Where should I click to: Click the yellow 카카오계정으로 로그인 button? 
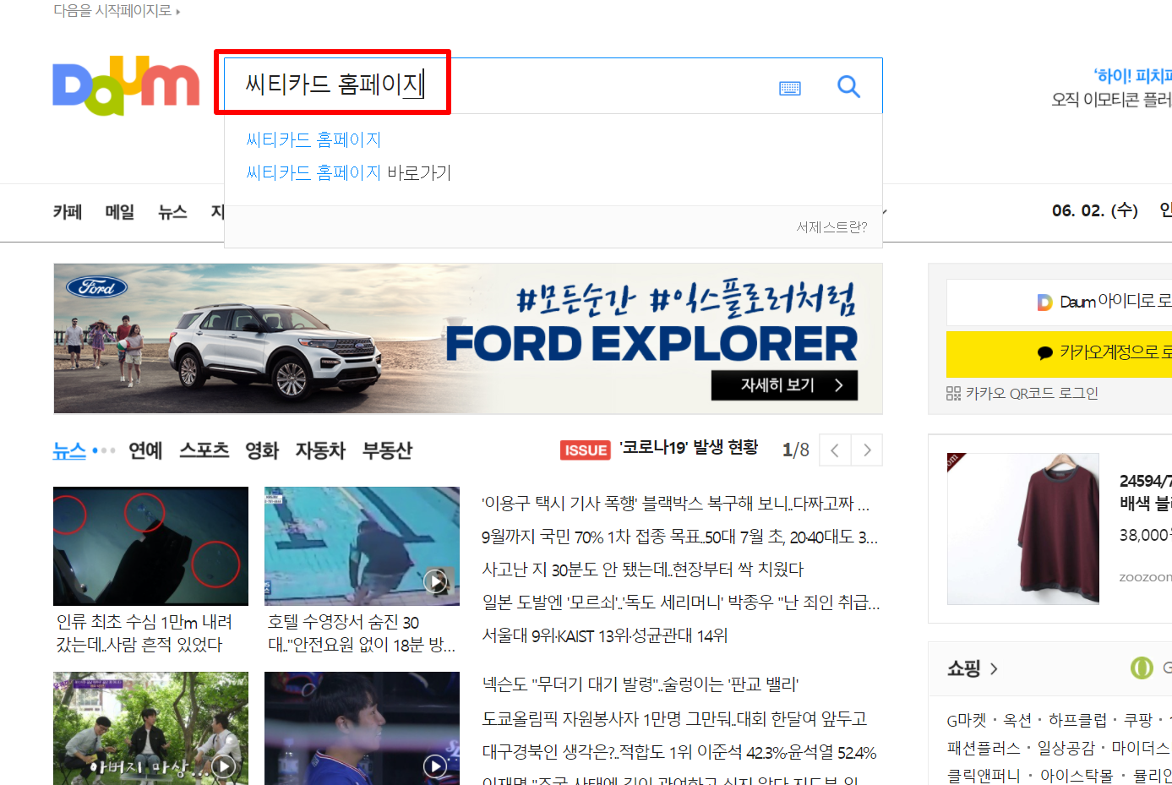click(1060, 353)
